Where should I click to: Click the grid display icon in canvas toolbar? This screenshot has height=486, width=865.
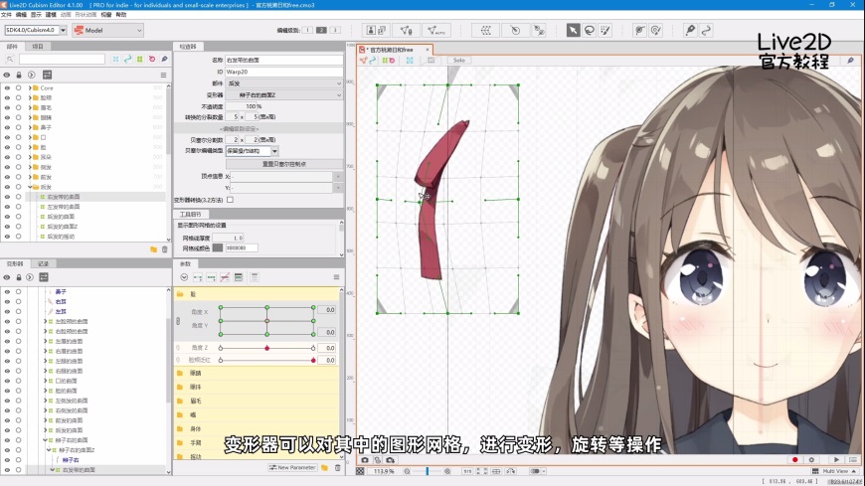tap(431, 61)
